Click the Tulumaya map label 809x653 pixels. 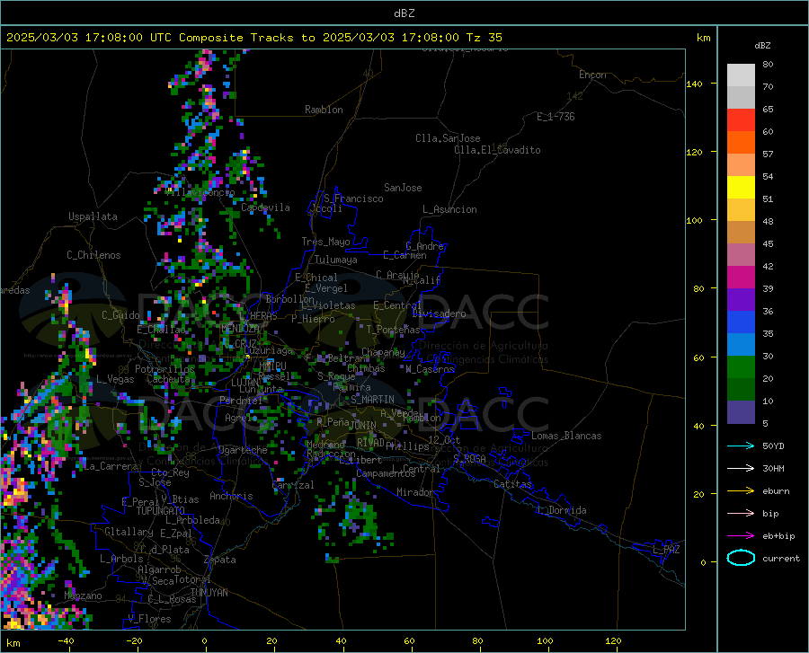[x=336, y=260]
